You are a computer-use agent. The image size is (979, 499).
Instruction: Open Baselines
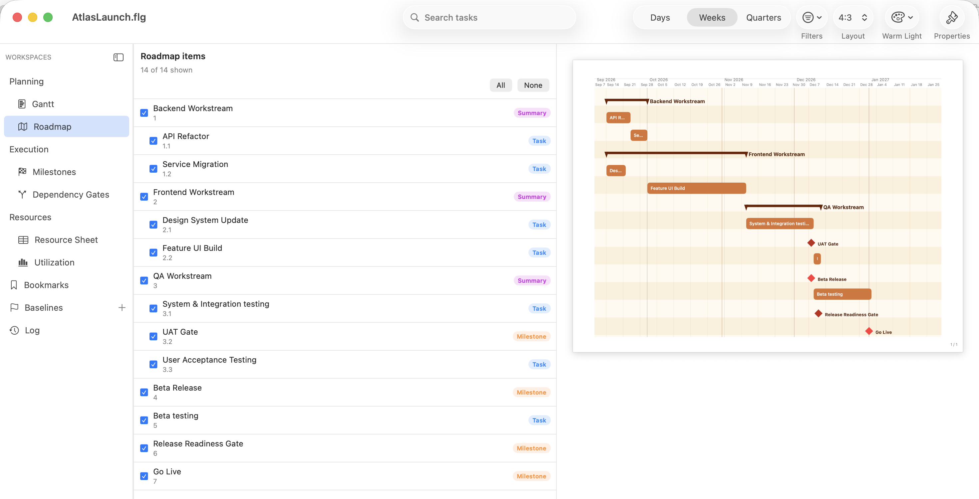pos(44,308)
